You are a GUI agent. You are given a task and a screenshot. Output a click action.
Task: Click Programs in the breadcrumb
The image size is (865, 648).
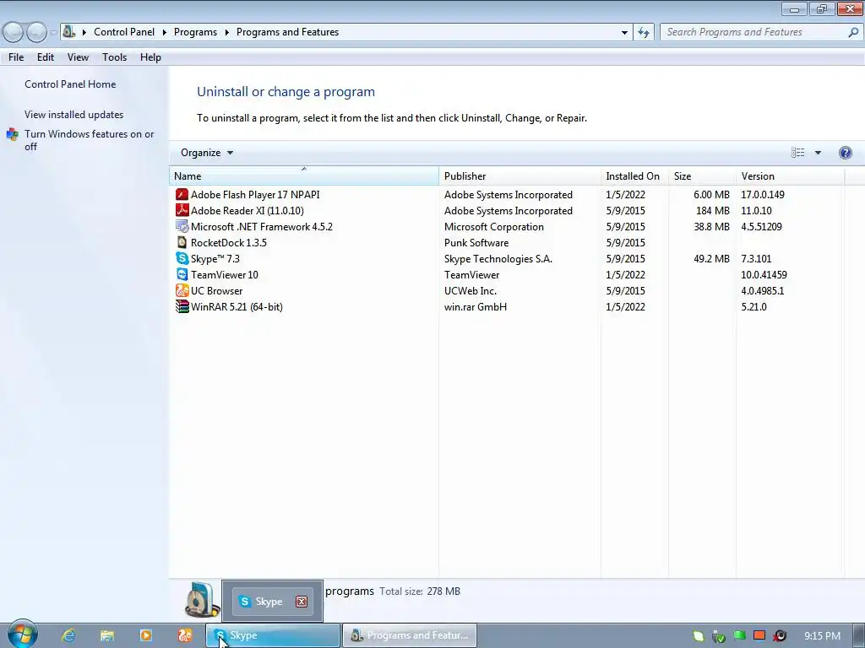(195, 32)
